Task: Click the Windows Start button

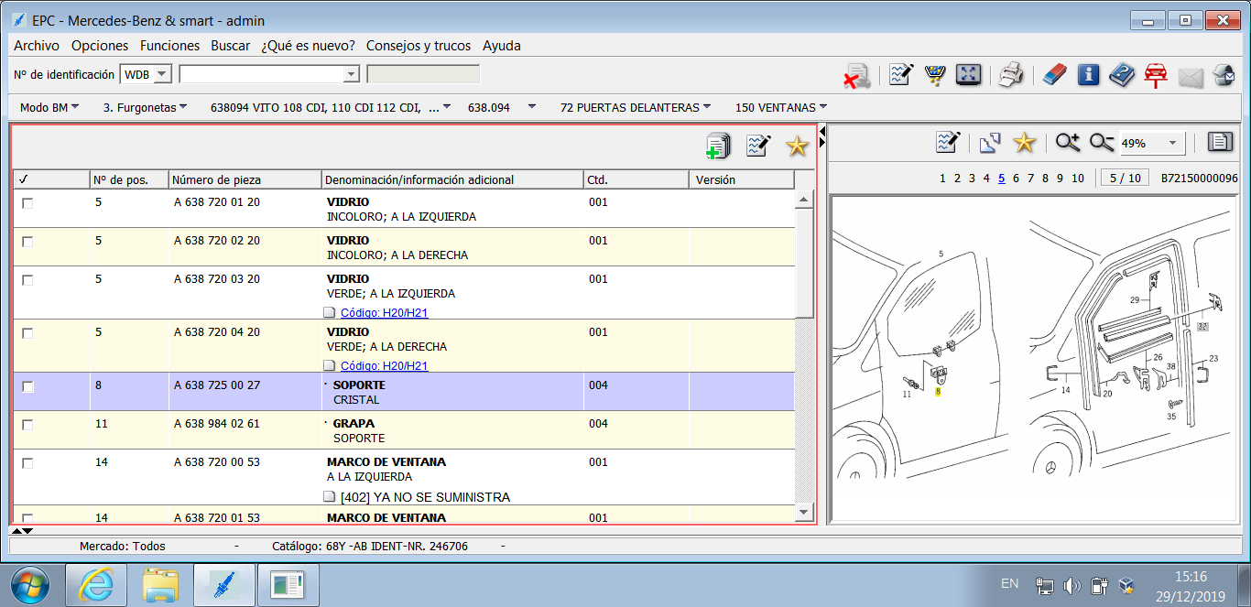Action: point(32,585)
